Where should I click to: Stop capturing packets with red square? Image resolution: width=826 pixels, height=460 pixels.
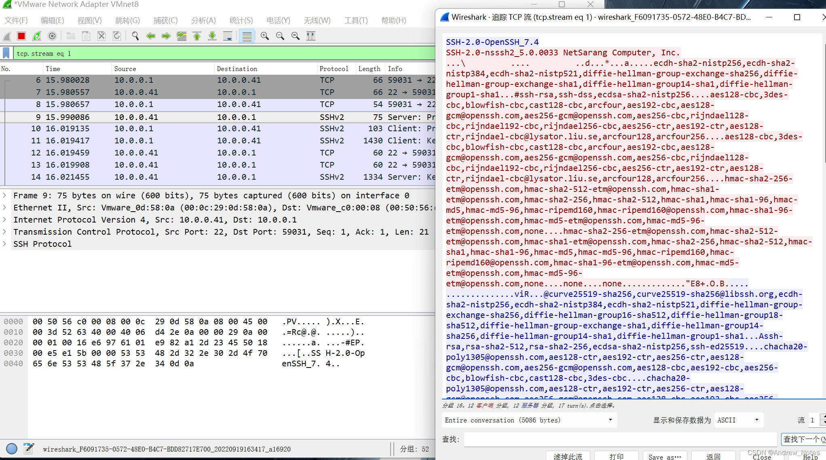21,36
